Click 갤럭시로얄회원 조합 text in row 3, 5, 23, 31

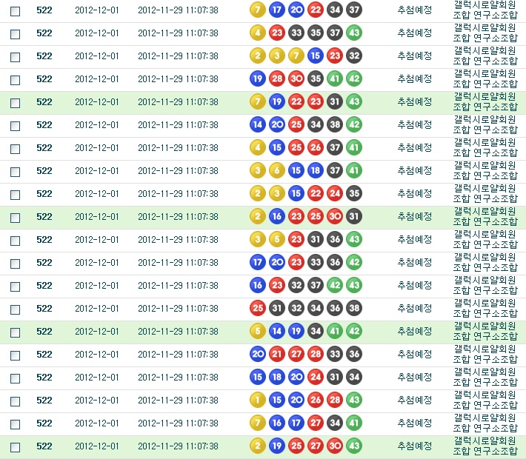(485, 239)
